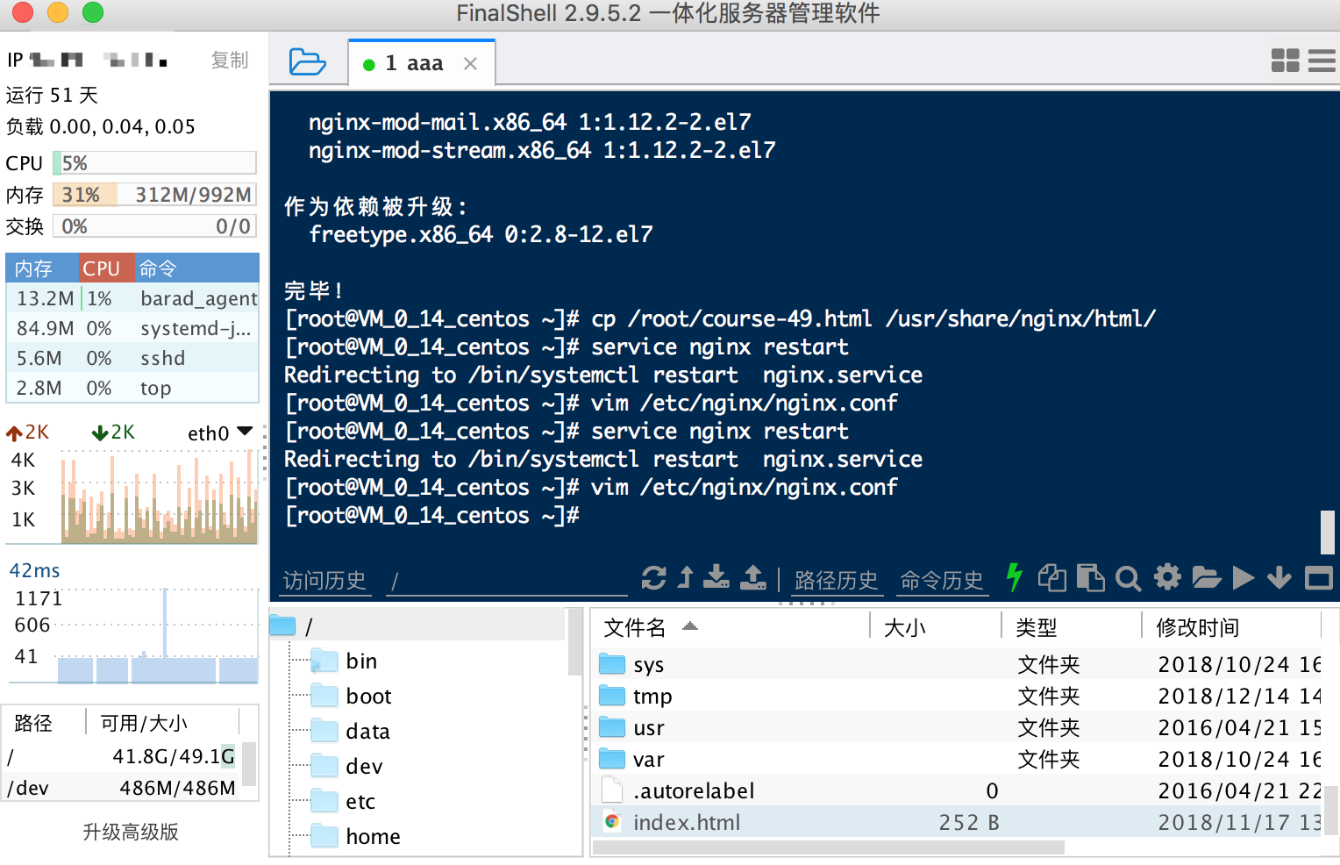
Task: Select the Chrome icon of index.html
Action: pos(612,822)
